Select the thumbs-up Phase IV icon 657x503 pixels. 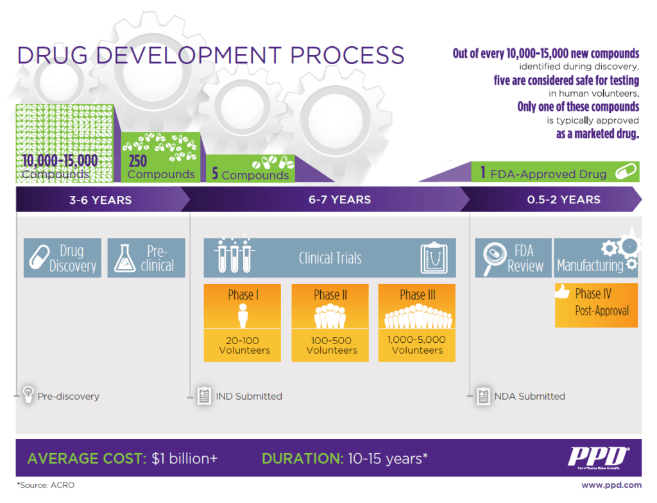[563, 293]
